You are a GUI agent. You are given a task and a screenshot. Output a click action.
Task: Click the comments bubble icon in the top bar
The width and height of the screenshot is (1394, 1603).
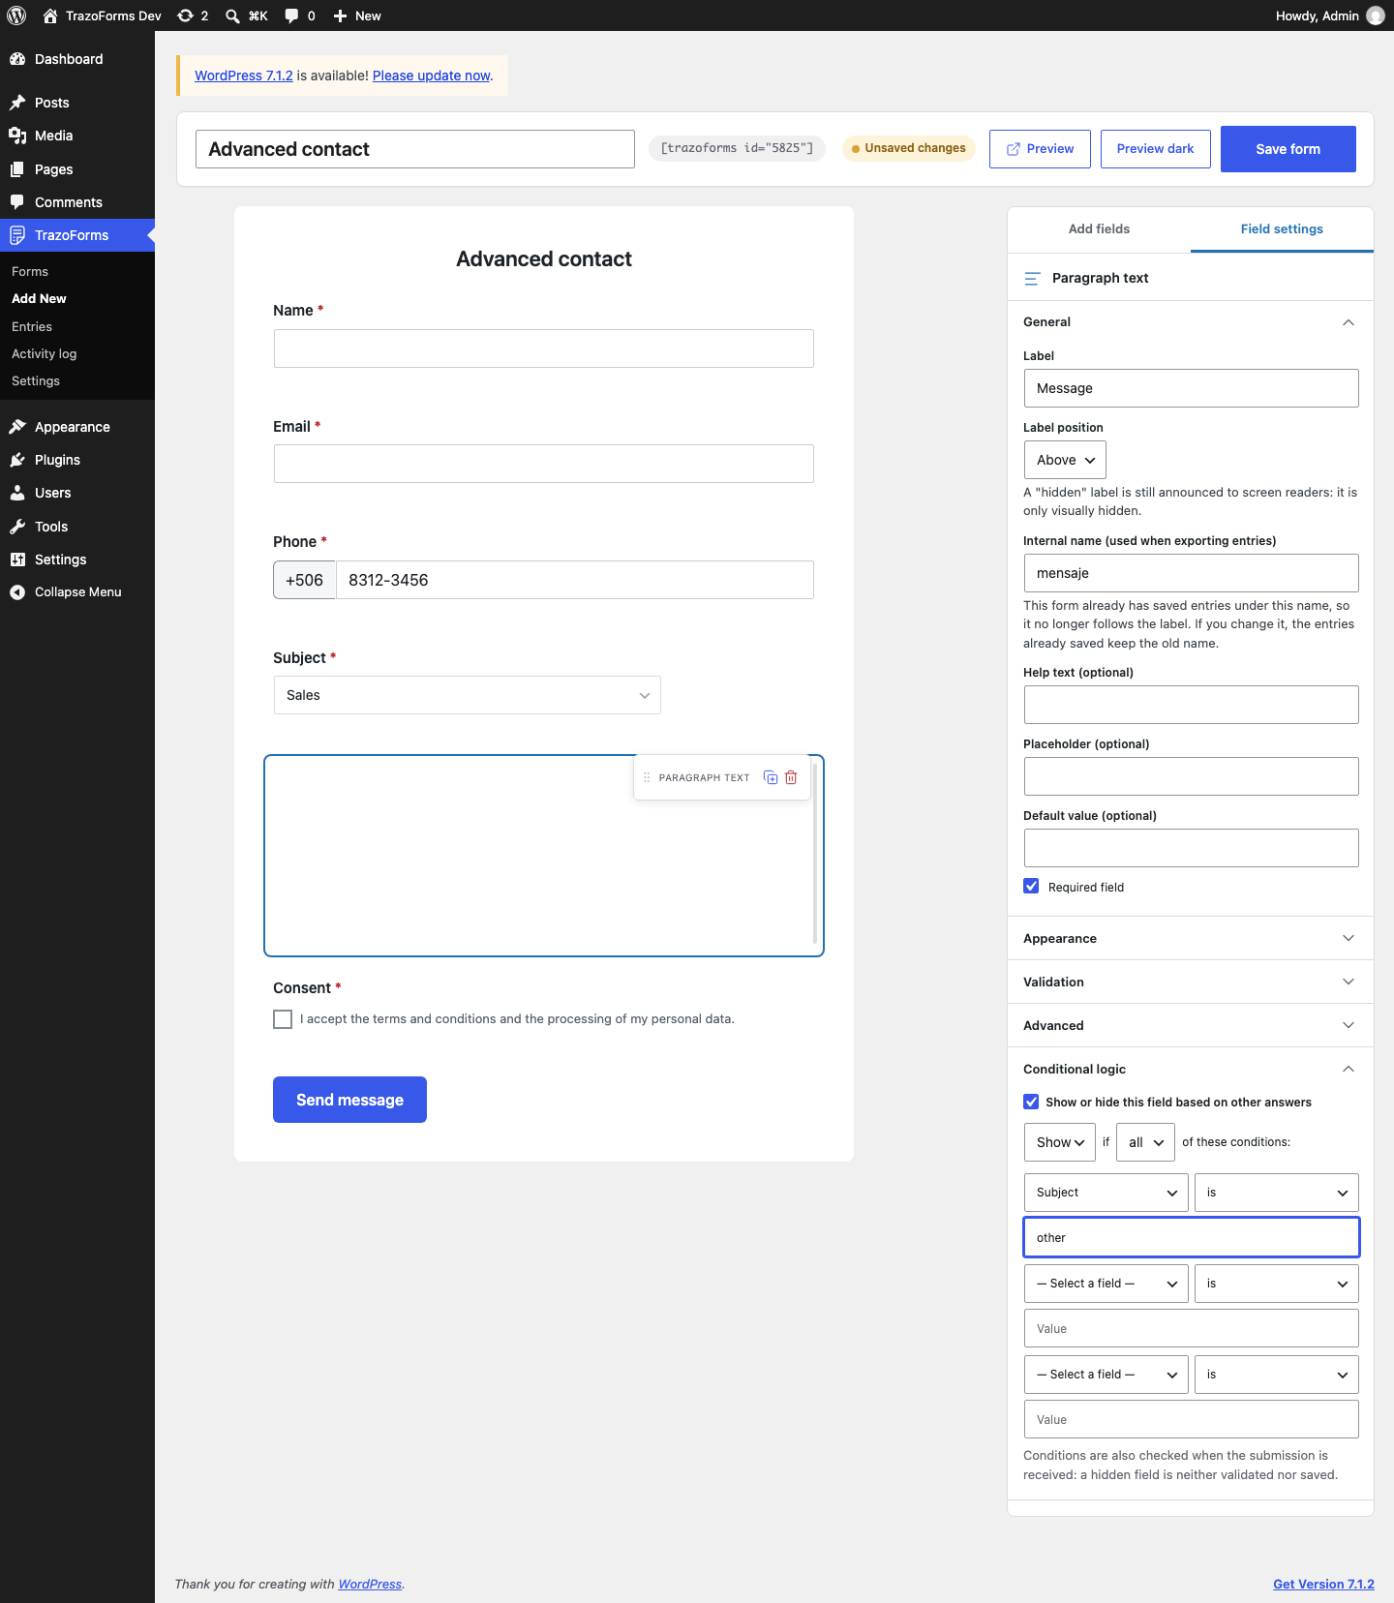click(x=291, y=15)
